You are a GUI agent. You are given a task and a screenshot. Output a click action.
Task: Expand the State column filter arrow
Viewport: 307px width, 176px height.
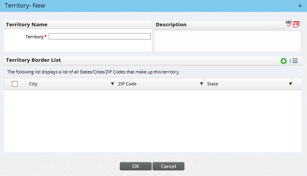[290, 84]
